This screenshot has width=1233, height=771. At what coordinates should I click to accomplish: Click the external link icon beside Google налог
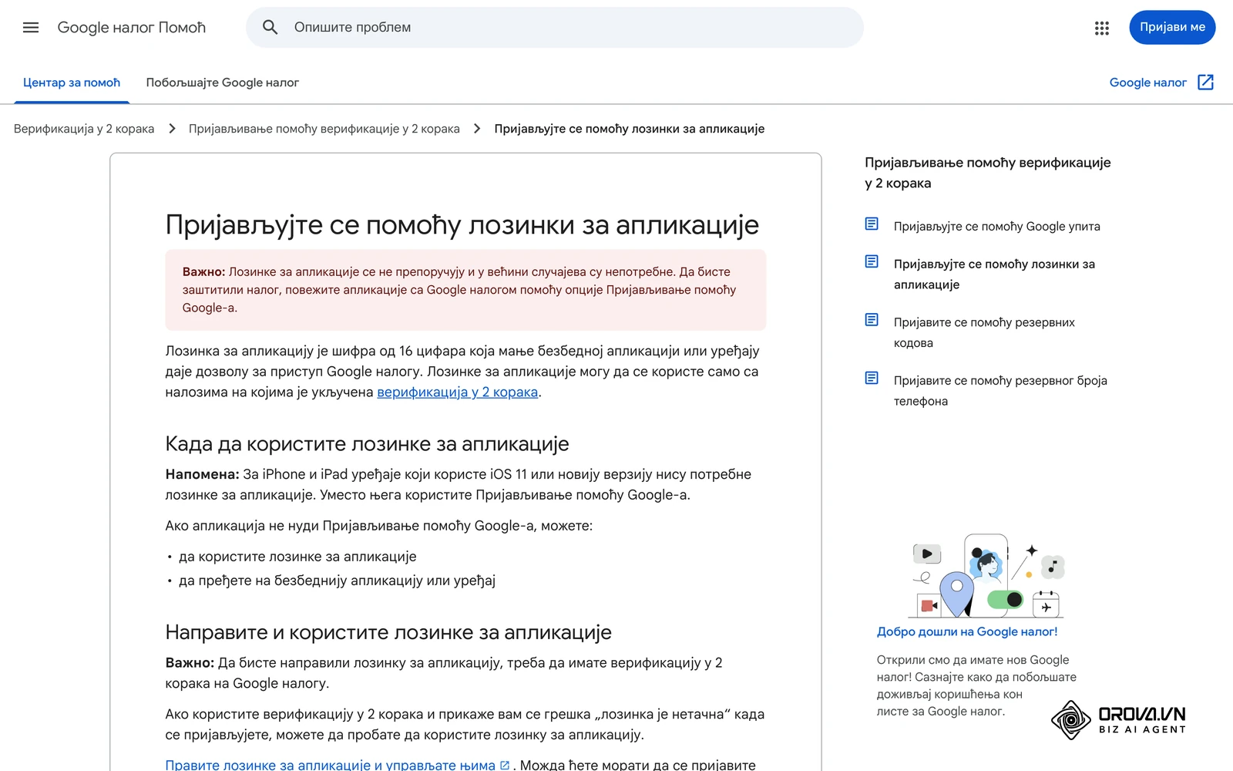1206,82
